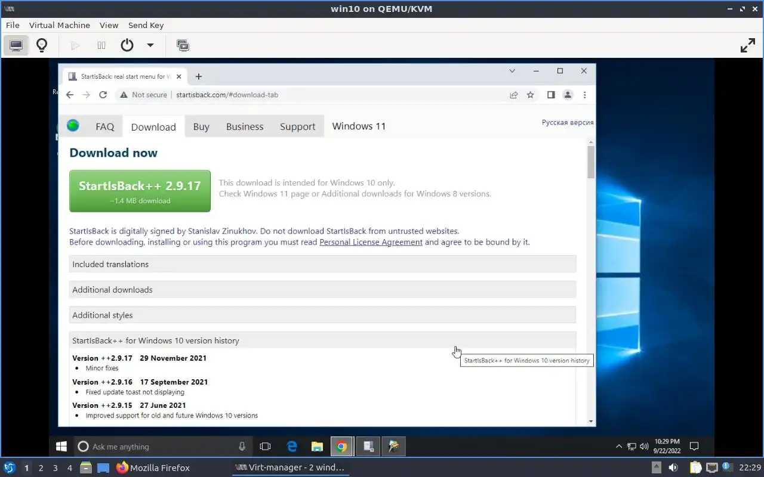Open Windows volume control
The height and width of the screenshot is (477, 764).
(644, 446)
